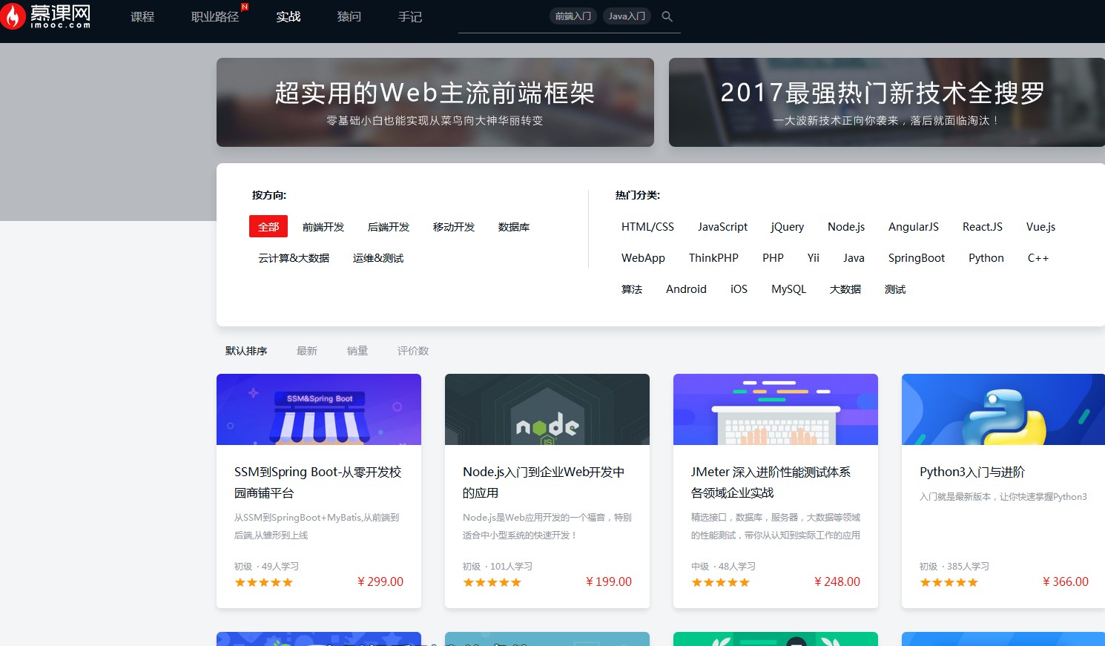
Task: Open the 猿问 navigation menu
Action: pos(349,16)
